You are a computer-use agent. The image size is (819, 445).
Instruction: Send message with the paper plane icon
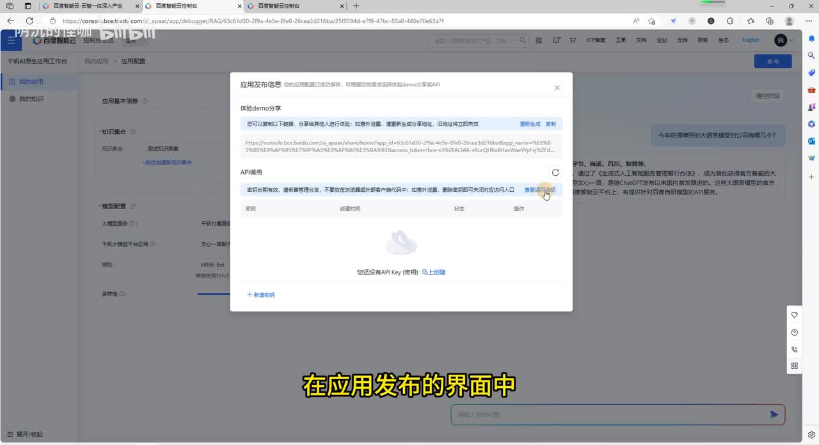pos(774,414)
